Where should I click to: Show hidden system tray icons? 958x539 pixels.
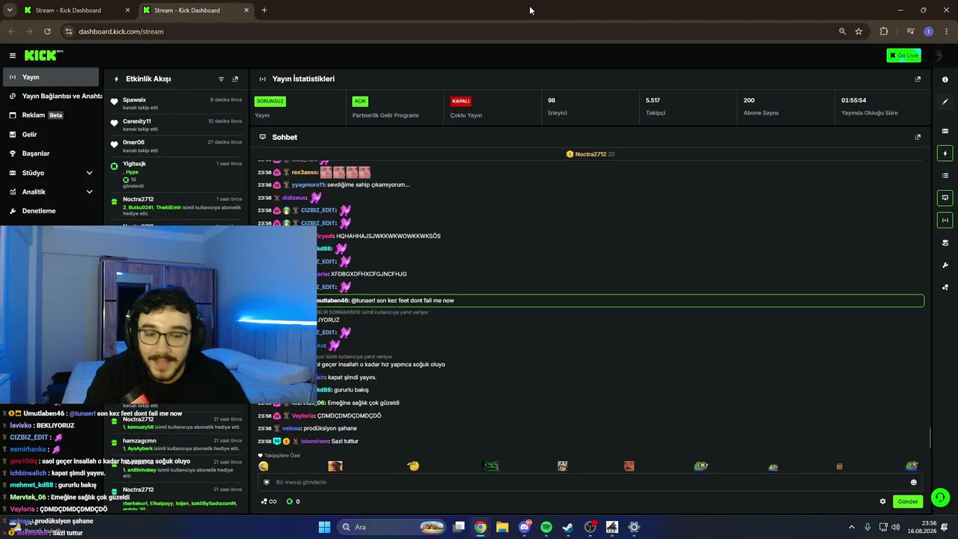(851, 527)
